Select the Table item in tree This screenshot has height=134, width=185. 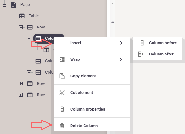coord(34,16)
